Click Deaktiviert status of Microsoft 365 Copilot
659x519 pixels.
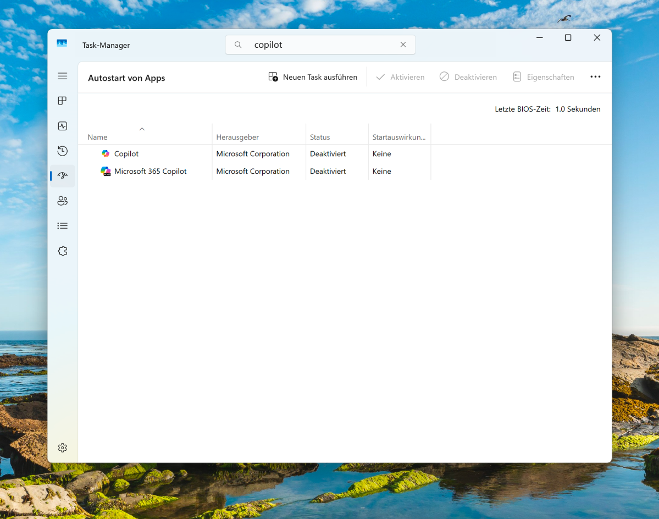pyautogui.click(x=328, y=171)
